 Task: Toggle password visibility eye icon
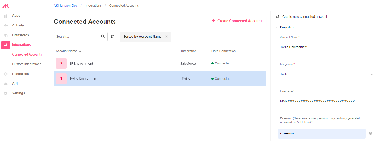371,133
